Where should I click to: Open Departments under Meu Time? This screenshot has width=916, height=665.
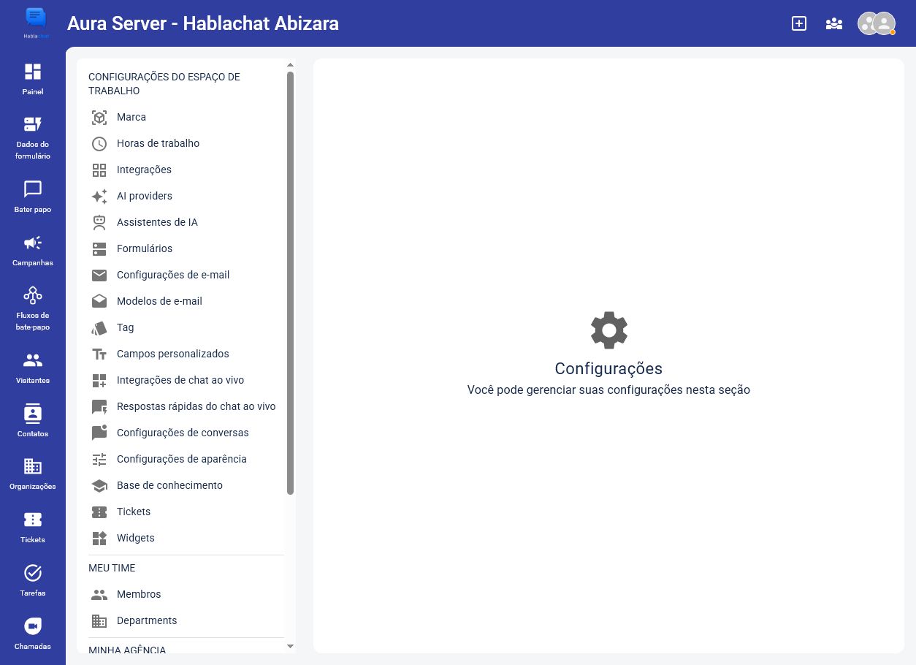coord(147,620)
